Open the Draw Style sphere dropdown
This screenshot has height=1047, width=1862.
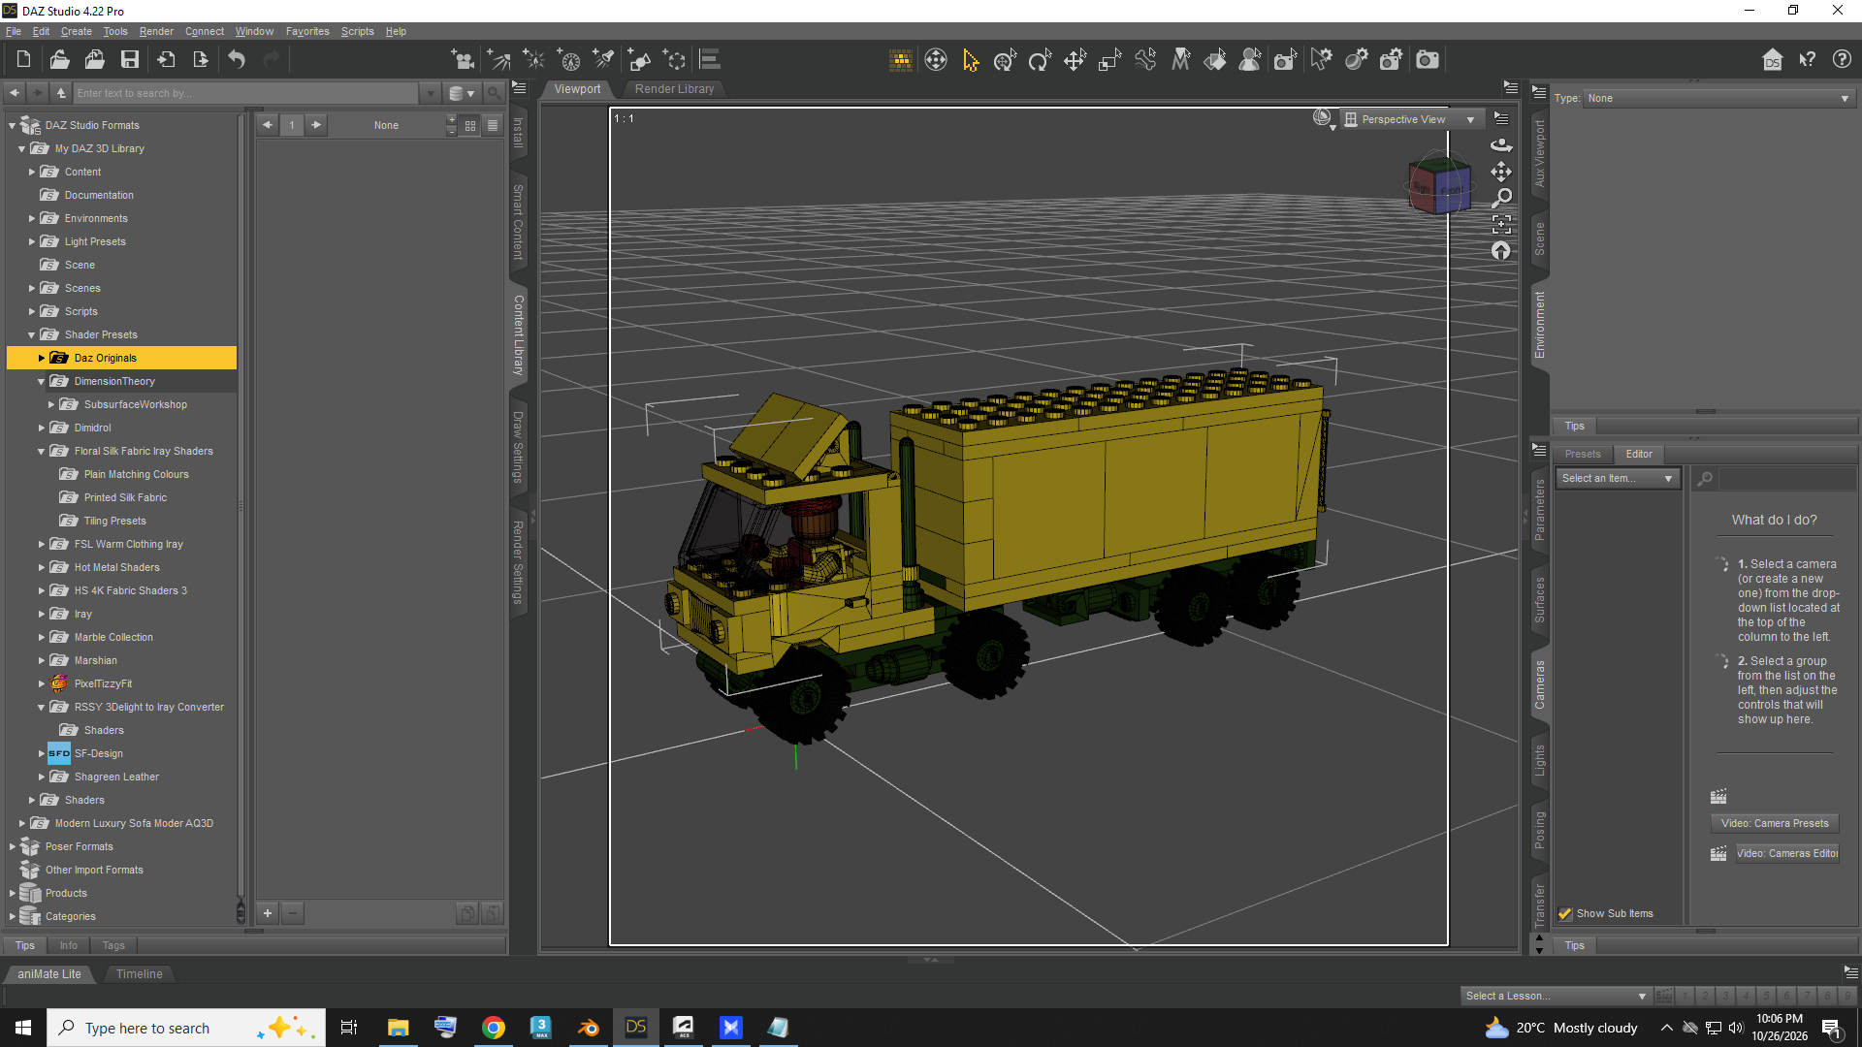click(1324, 119)
